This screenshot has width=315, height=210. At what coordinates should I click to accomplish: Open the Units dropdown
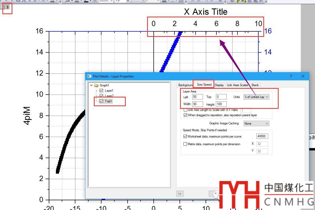click(256, 97)
